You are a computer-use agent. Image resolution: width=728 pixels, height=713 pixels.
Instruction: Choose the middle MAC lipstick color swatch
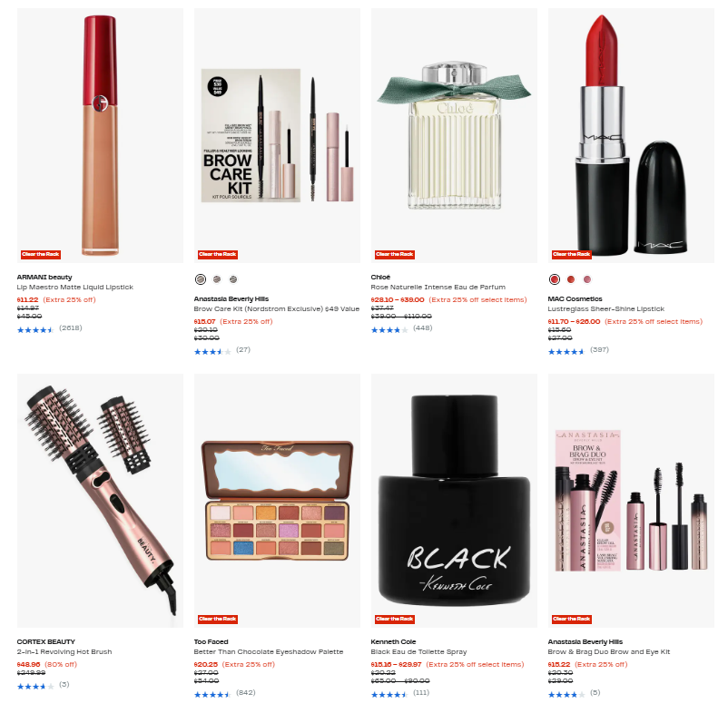pos(571,279)
